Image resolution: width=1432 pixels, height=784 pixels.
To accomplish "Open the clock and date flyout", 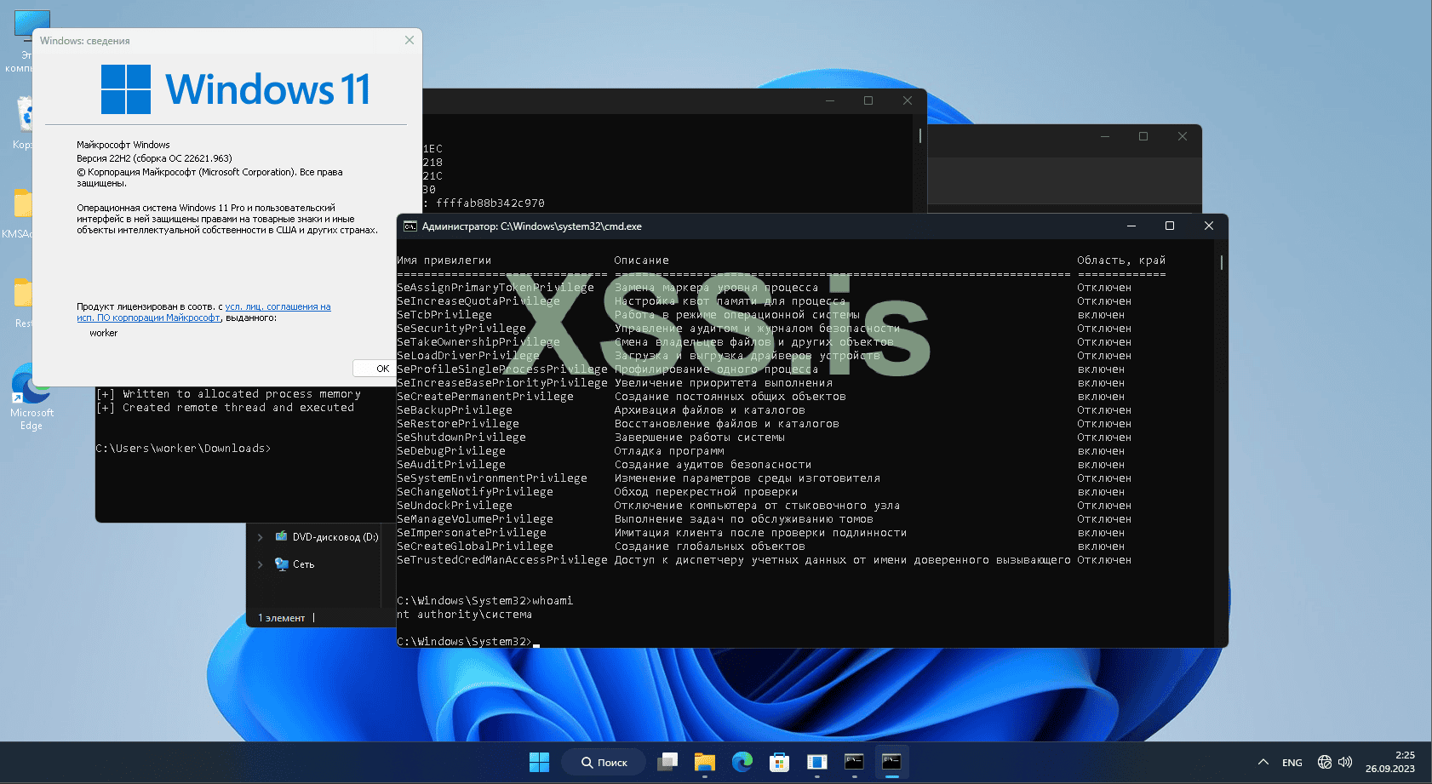I will [x=1389, y=762].
